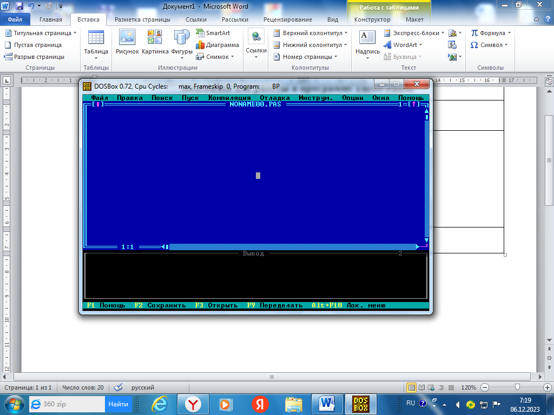Insert a table via Таблица icon
Screen dimensions: 554x415
point(96,44)
